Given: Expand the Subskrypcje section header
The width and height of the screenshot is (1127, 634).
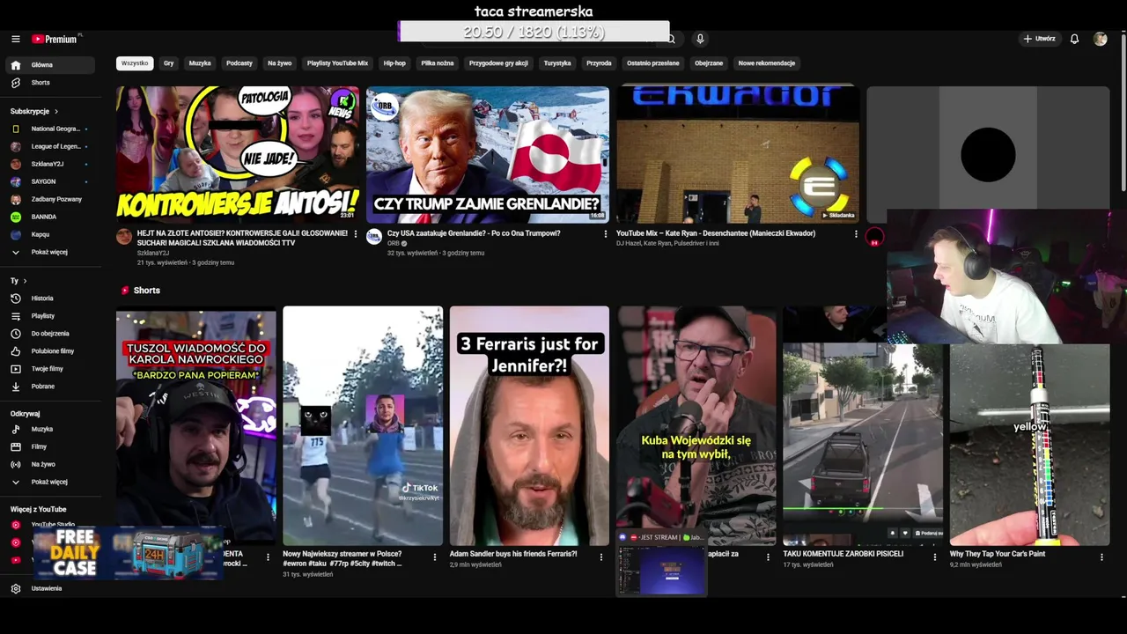Looking at the screenshot, I should point(34,112).
